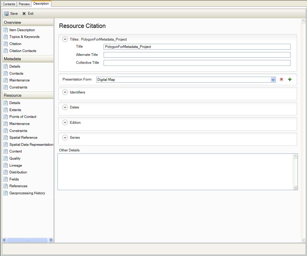Click the Save disk icon
The height and width of the screenshot is (256, 307).
pos(6,14)
